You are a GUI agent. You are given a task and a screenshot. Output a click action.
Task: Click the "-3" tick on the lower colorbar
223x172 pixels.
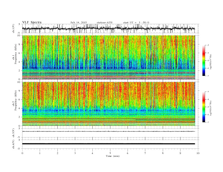208,92
